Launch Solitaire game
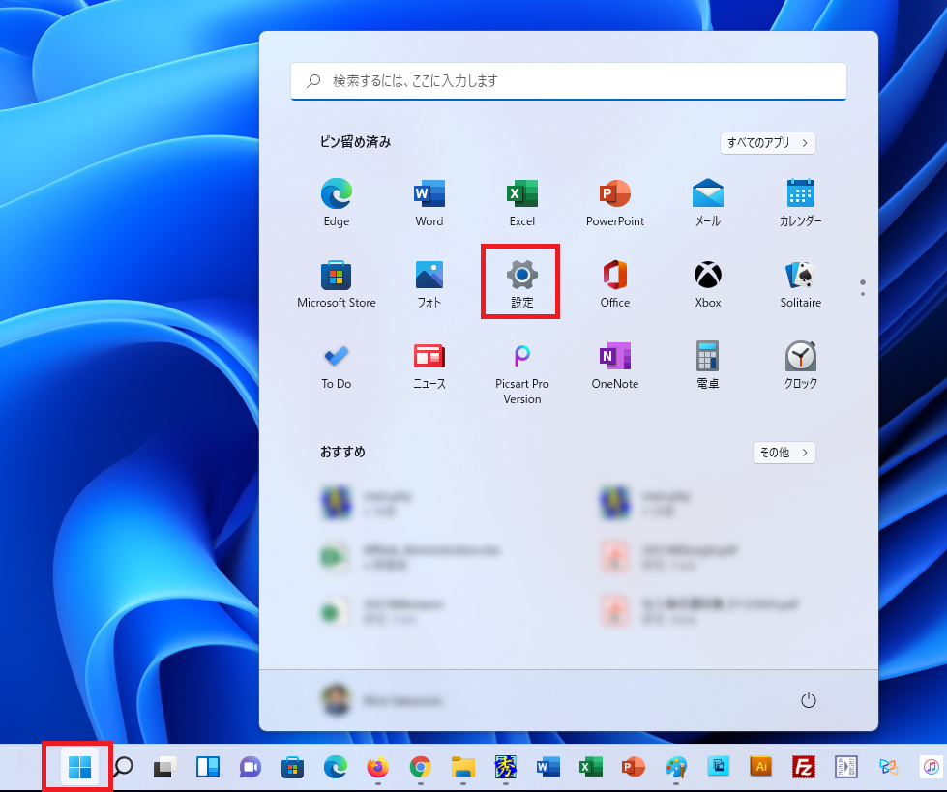The width and height of the screenshot is (947, 792). (x=801, y=283)
